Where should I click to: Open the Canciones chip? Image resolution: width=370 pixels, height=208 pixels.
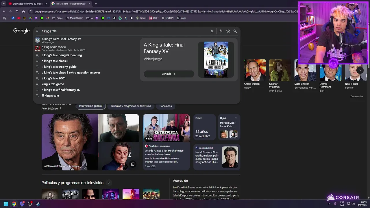point(166,106)
